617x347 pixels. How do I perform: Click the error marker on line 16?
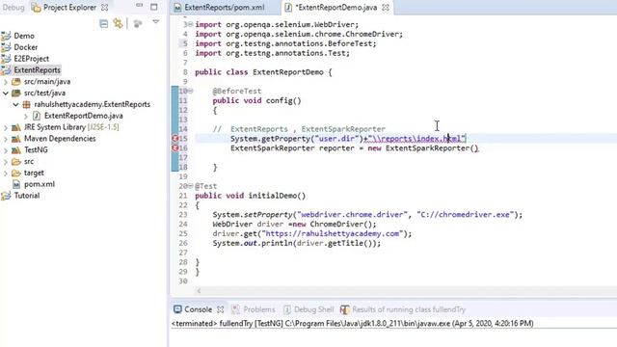(175, 148)
